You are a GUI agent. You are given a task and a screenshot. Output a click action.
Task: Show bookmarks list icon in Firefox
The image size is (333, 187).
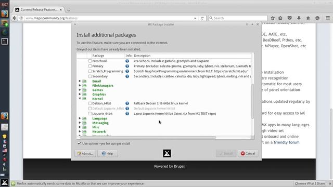click(280, 18)
